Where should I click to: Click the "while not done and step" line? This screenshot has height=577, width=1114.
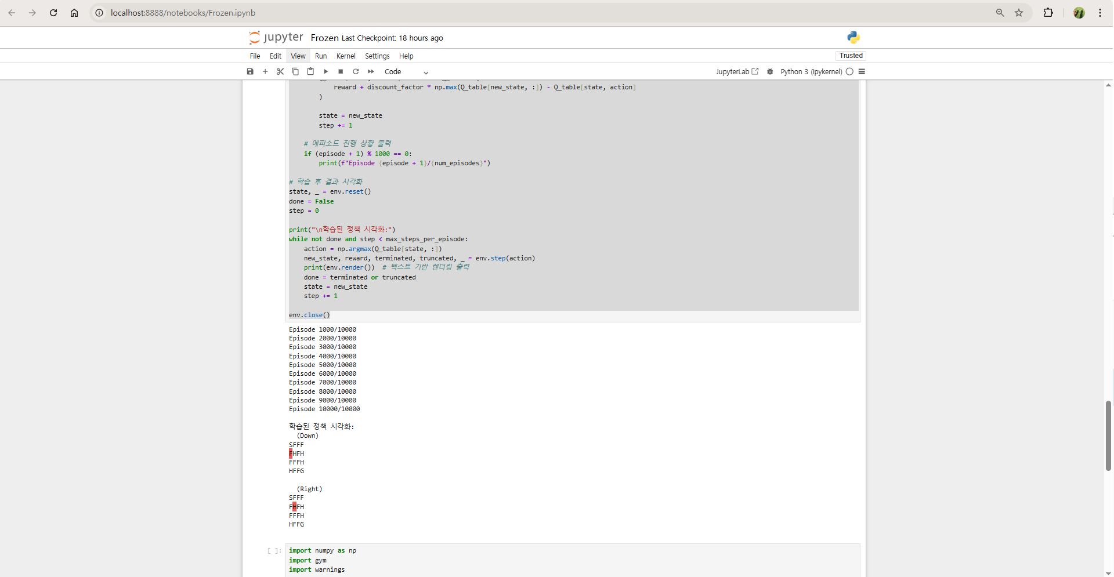378,239
